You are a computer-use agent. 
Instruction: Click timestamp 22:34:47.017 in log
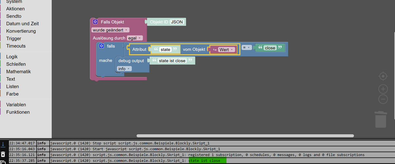coord(22,143)
